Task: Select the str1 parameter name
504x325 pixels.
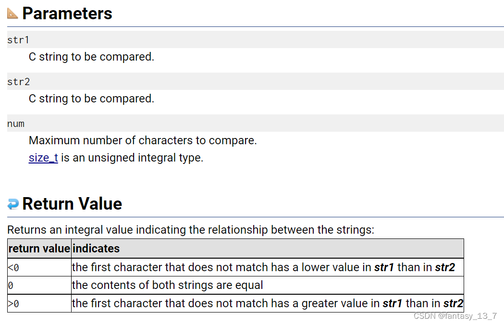Action: 18,40
